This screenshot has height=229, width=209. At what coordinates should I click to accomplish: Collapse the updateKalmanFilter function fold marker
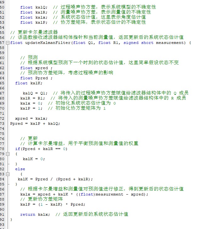pyautogui.click(x=8, y=43)
